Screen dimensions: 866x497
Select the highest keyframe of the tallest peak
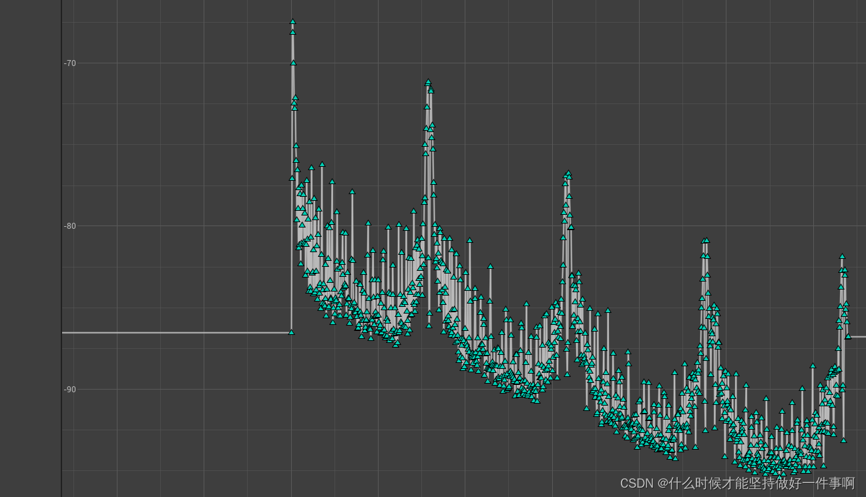pyautogui.click(x=292, y=21)
